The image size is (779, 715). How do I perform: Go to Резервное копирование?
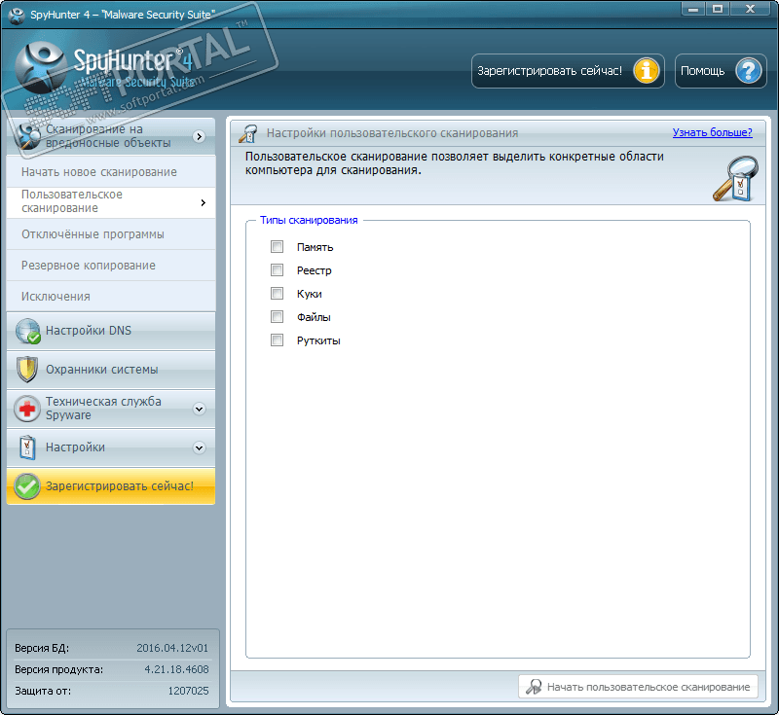pyautogui.click(x=111, y=266)
